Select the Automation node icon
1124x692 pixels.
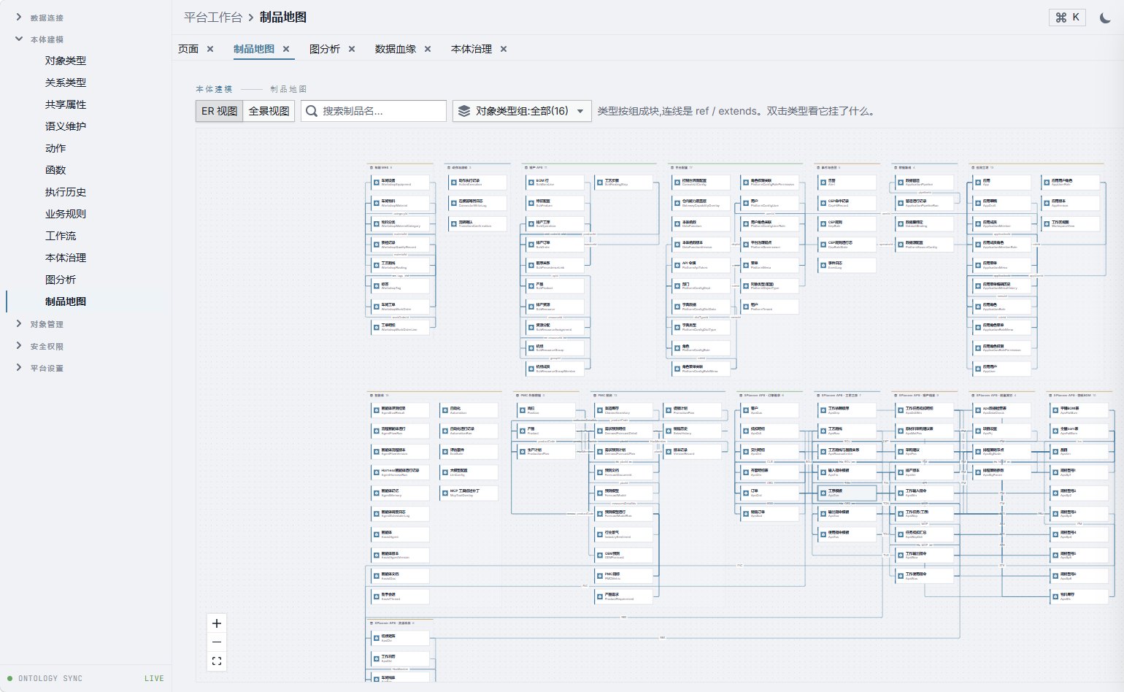[445, 410]
